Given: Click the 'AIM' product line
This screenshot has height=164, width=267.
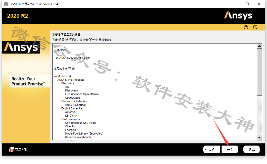Looking at the screenshot, I should click(x=67, y=87).
